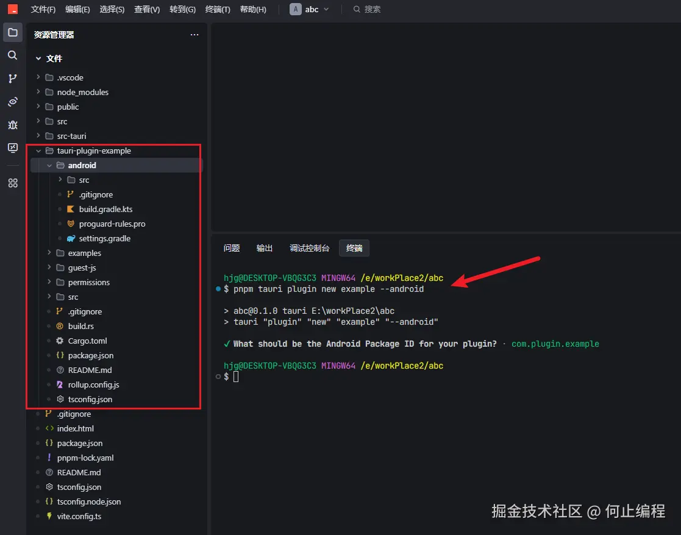Expand the guest-js folder

point(49,267)
